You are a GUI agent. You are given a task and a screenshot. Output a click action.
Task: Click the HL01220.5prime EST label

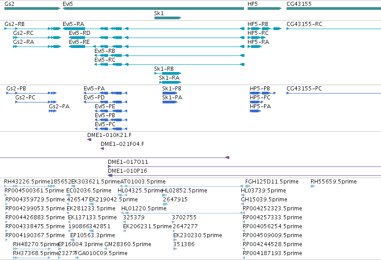tap(144, 209)
